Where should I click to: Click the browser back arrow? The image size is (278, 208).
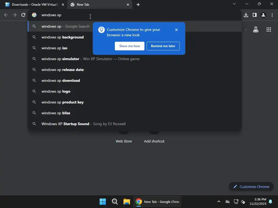click(6, 15)
